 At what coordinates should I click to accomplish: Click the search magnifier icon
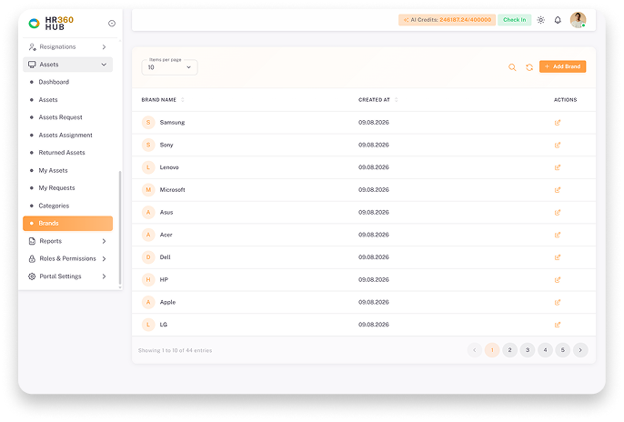pyautogui.click(x=512, y=67)
